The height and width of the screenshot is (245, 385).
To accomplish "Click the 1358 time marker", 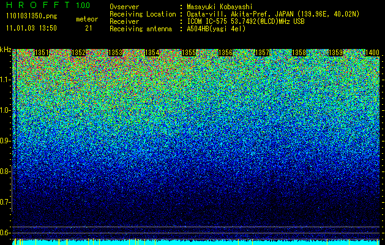I will pos(299,53).
